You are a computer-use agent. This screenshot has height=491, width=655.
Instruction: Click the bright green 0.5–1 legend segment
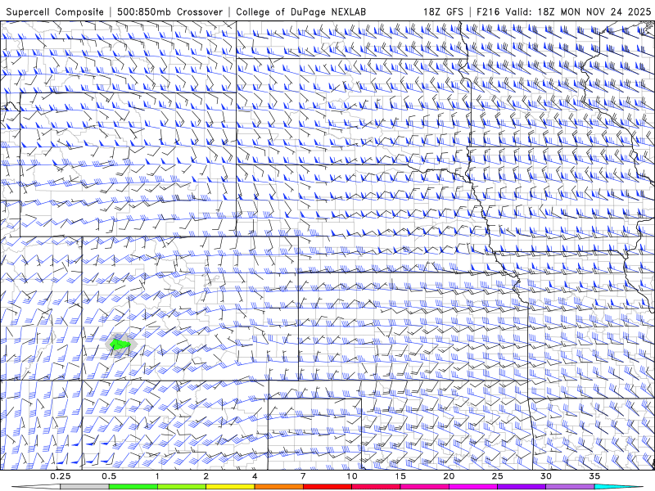coord(133,487)
